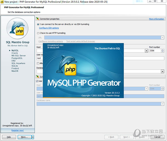Select Oracle in the product list

(x=15, y=53)
